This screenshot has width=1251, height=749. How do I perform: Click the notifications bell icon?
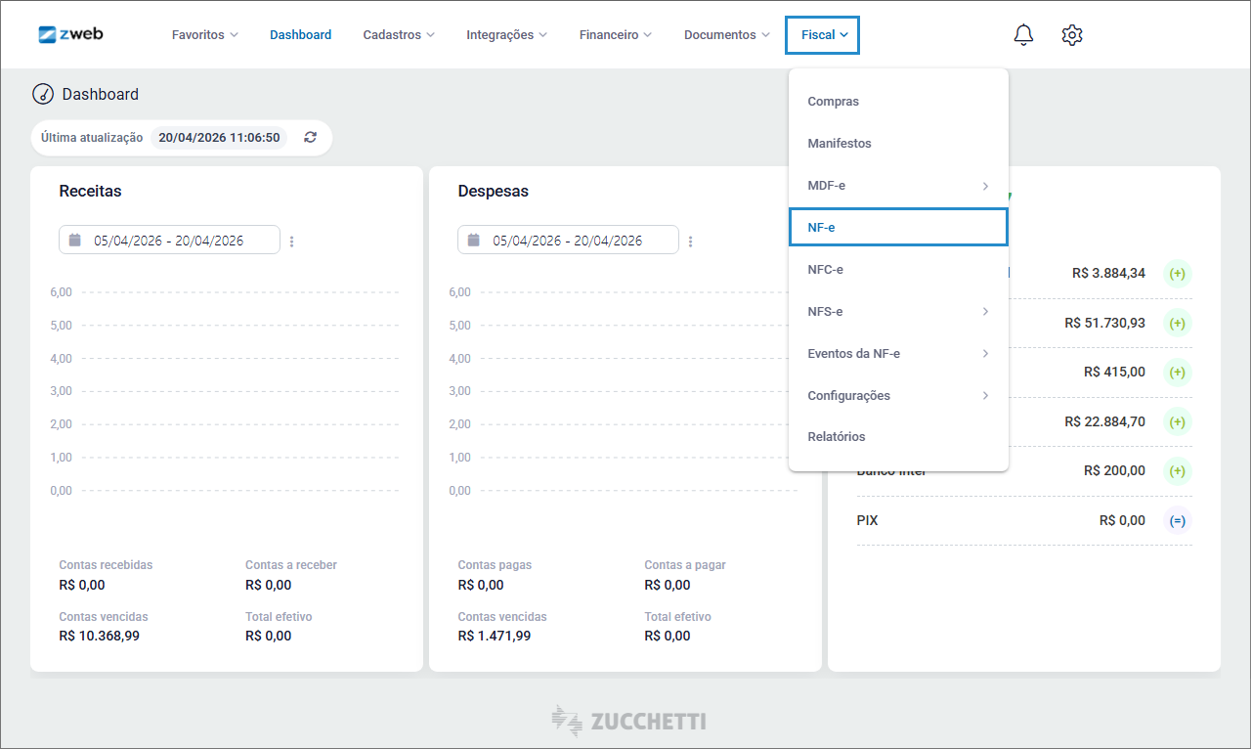[x=1023, y=35]
